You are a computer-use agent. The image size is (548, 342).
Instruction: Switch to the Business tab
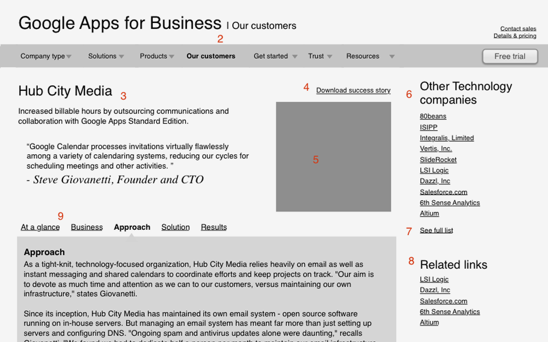click(x=87, y=227)
